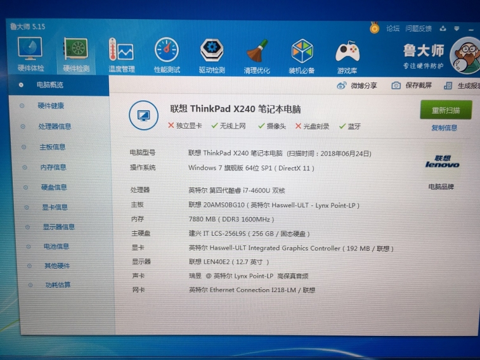
Task: Click the Ethernet Connection I218-LM value
Action: click(x=252, y=290)
